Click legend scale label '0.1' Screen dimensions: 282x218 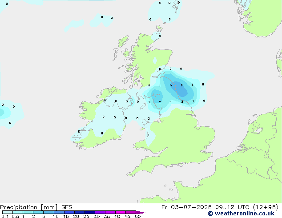(5, 216)
